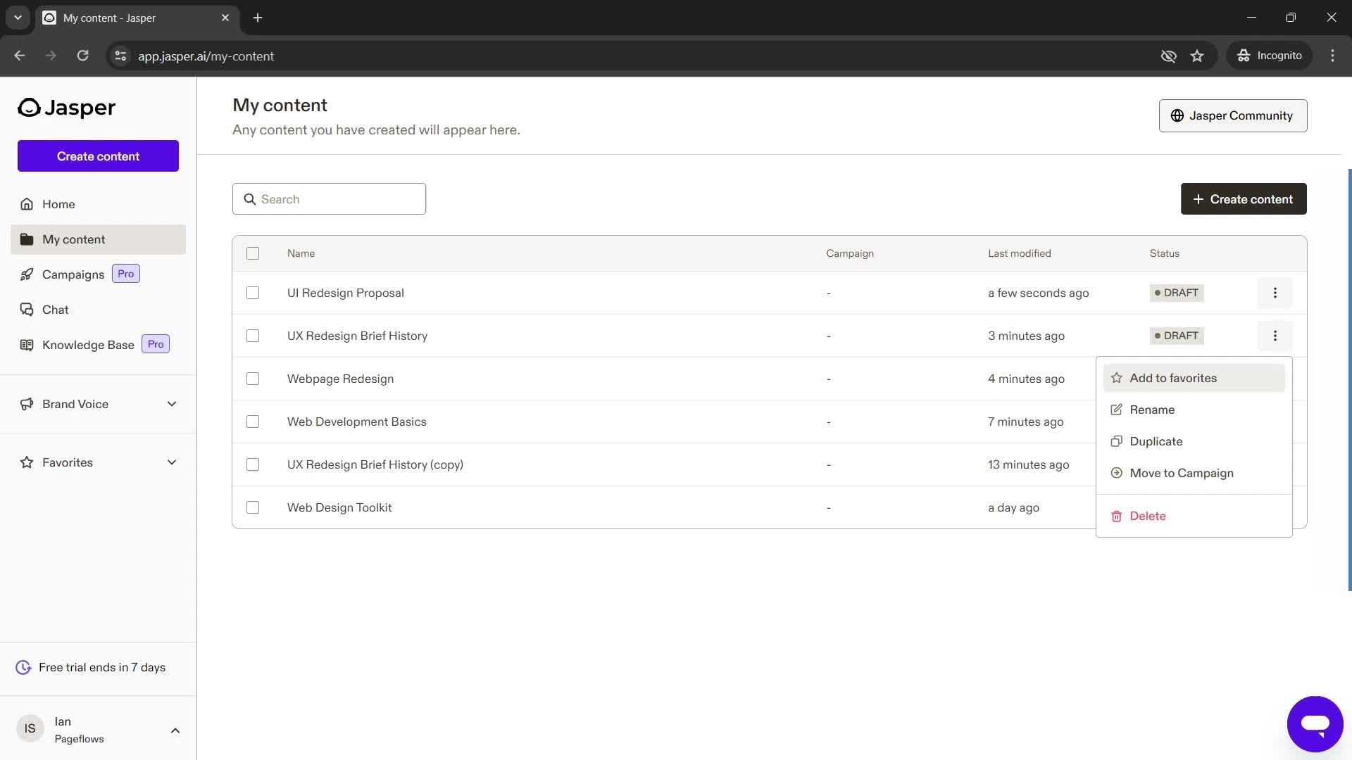Open the Knowledge Base icon
Viewport: 1352px width, 760px height.
click(x=27, y=344)
